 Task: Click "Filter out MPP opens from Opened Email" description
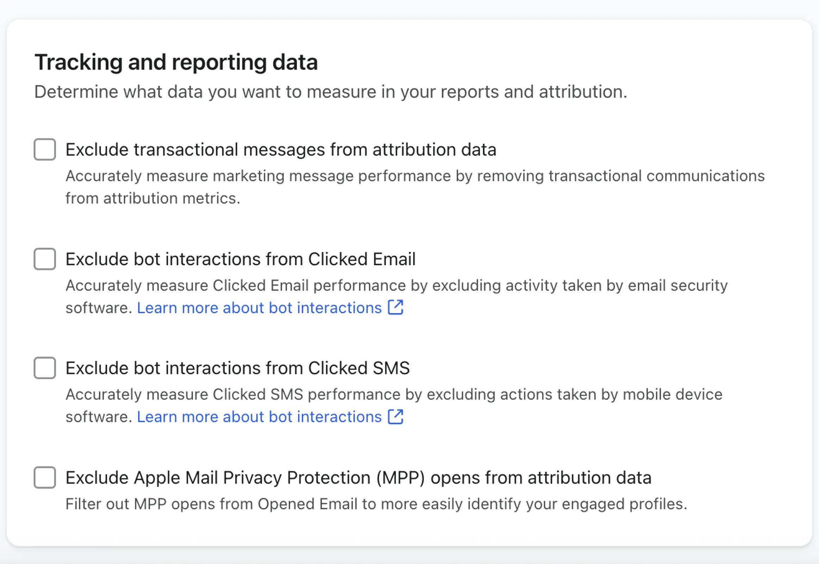pos(376,504)
